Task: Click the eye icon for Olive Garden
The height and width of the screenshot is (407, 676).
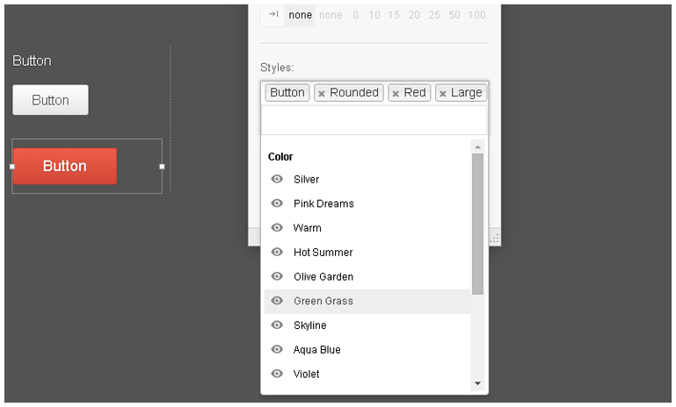Action: coord(277,276)
